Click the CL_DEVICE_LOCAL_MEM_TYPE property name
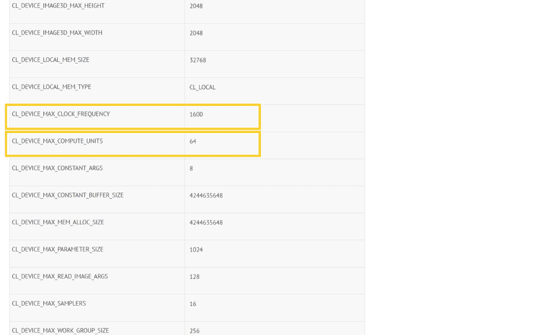The width and height of the screenshot is (539, 335). click(51, 87)
